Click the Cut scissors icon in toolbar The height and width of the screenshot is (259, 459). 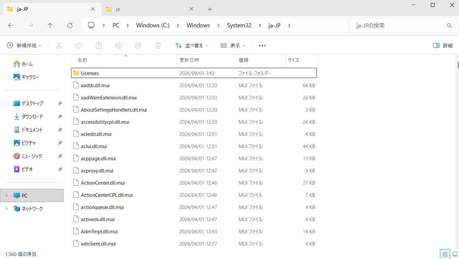point(59,45)
